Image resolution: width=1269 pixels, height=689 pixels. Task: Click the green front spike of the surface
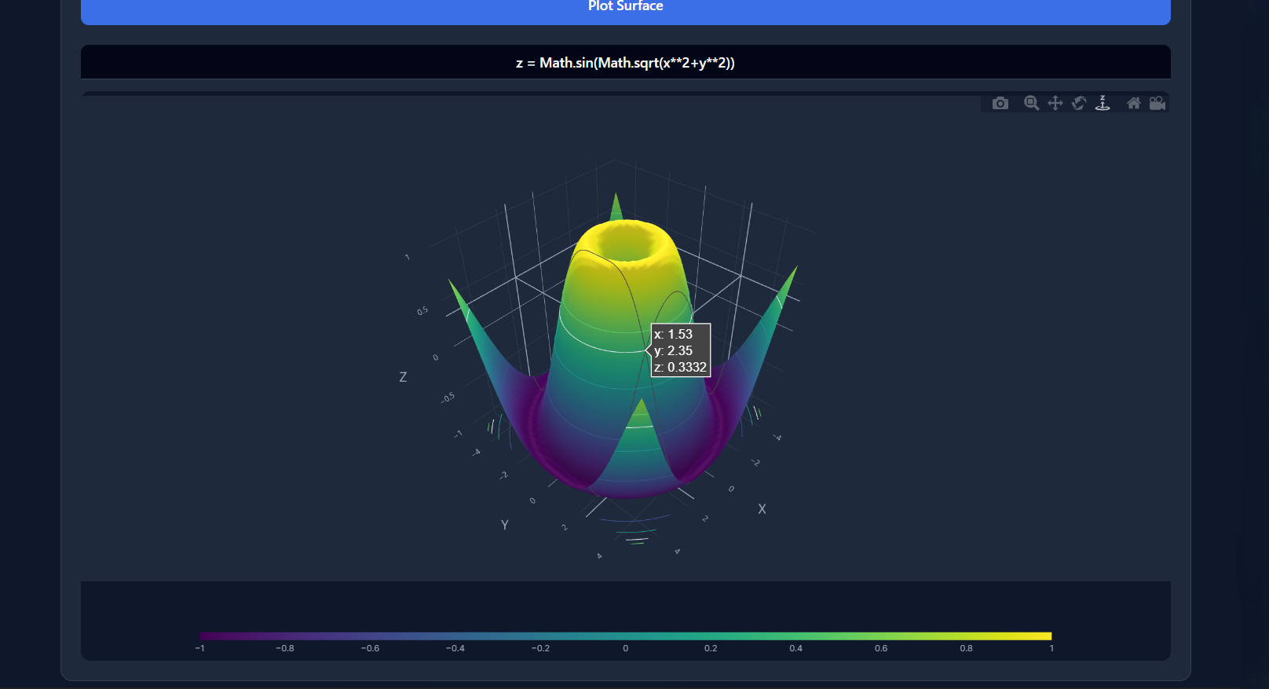tap(641, 424)
